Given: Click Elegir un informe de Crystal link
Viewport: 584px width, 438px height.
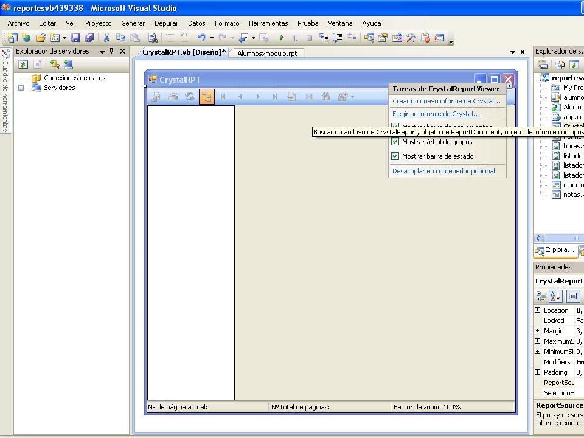Looking at the screenshot, I should point(436,114).
